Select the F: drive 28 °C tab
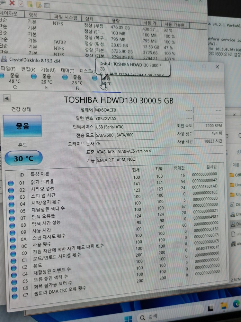The image size is (241, 322). (x=74, y=83)
